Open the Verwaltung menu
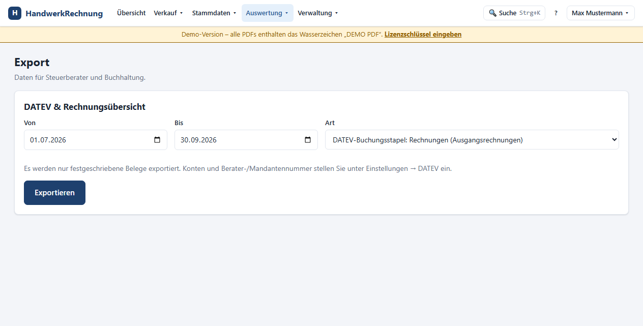 (318, 13)
